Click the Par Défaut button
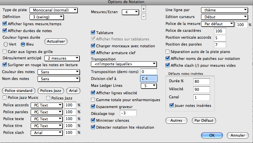253x143 pixels. pyautogui.click(x=204, y=121)
